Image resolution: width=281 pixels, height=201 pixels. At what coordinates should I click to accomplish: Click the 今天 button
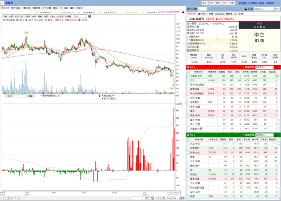click(x=277, y=9)
